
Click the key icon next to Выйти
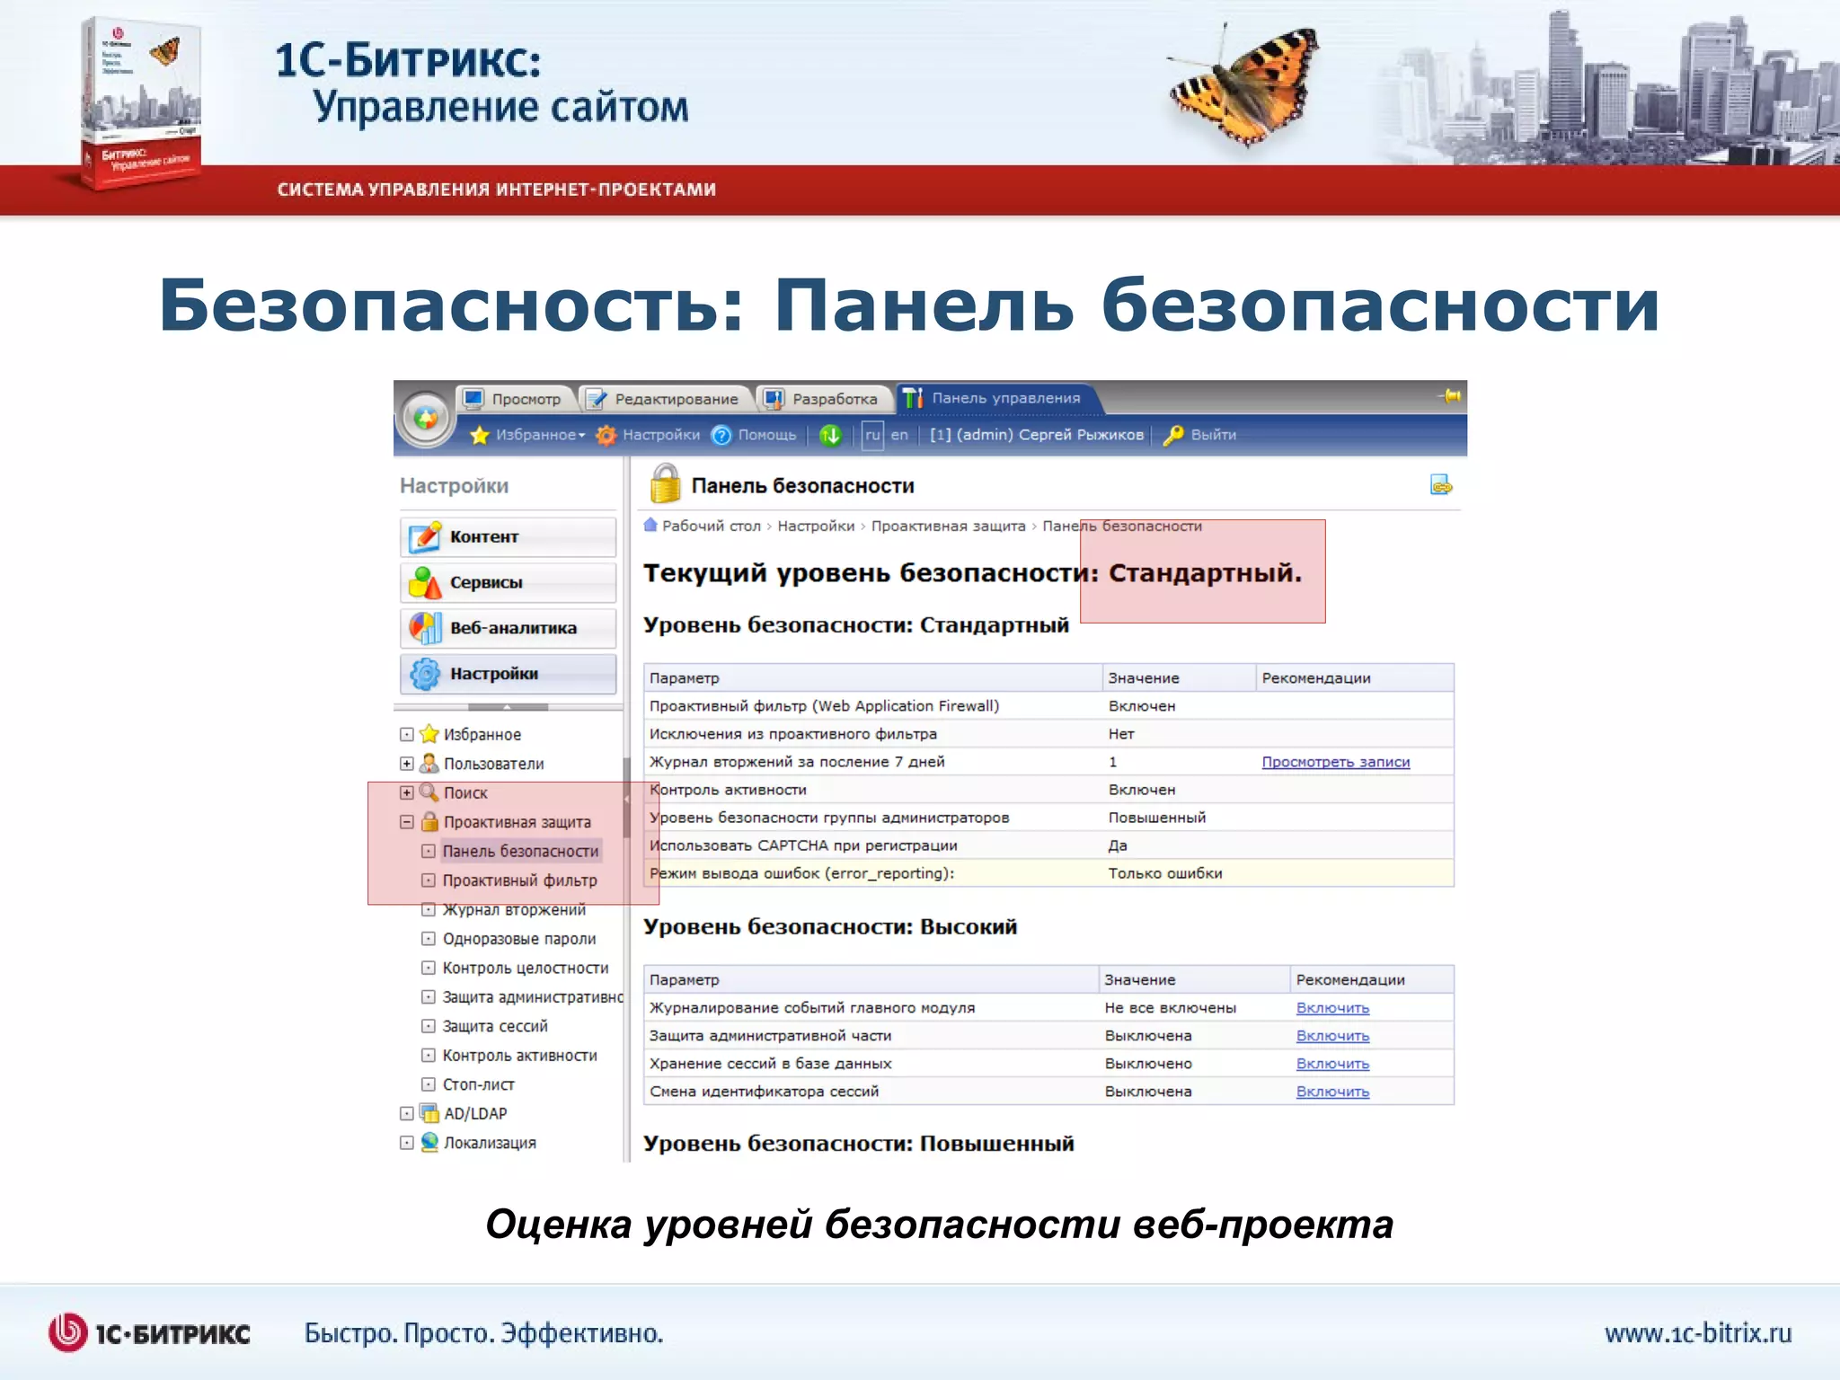pos(1172,435)
